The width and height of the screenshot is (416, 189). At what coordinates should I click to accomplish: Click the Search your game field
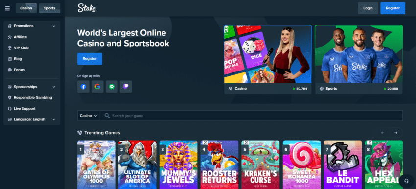pos(251,116)
